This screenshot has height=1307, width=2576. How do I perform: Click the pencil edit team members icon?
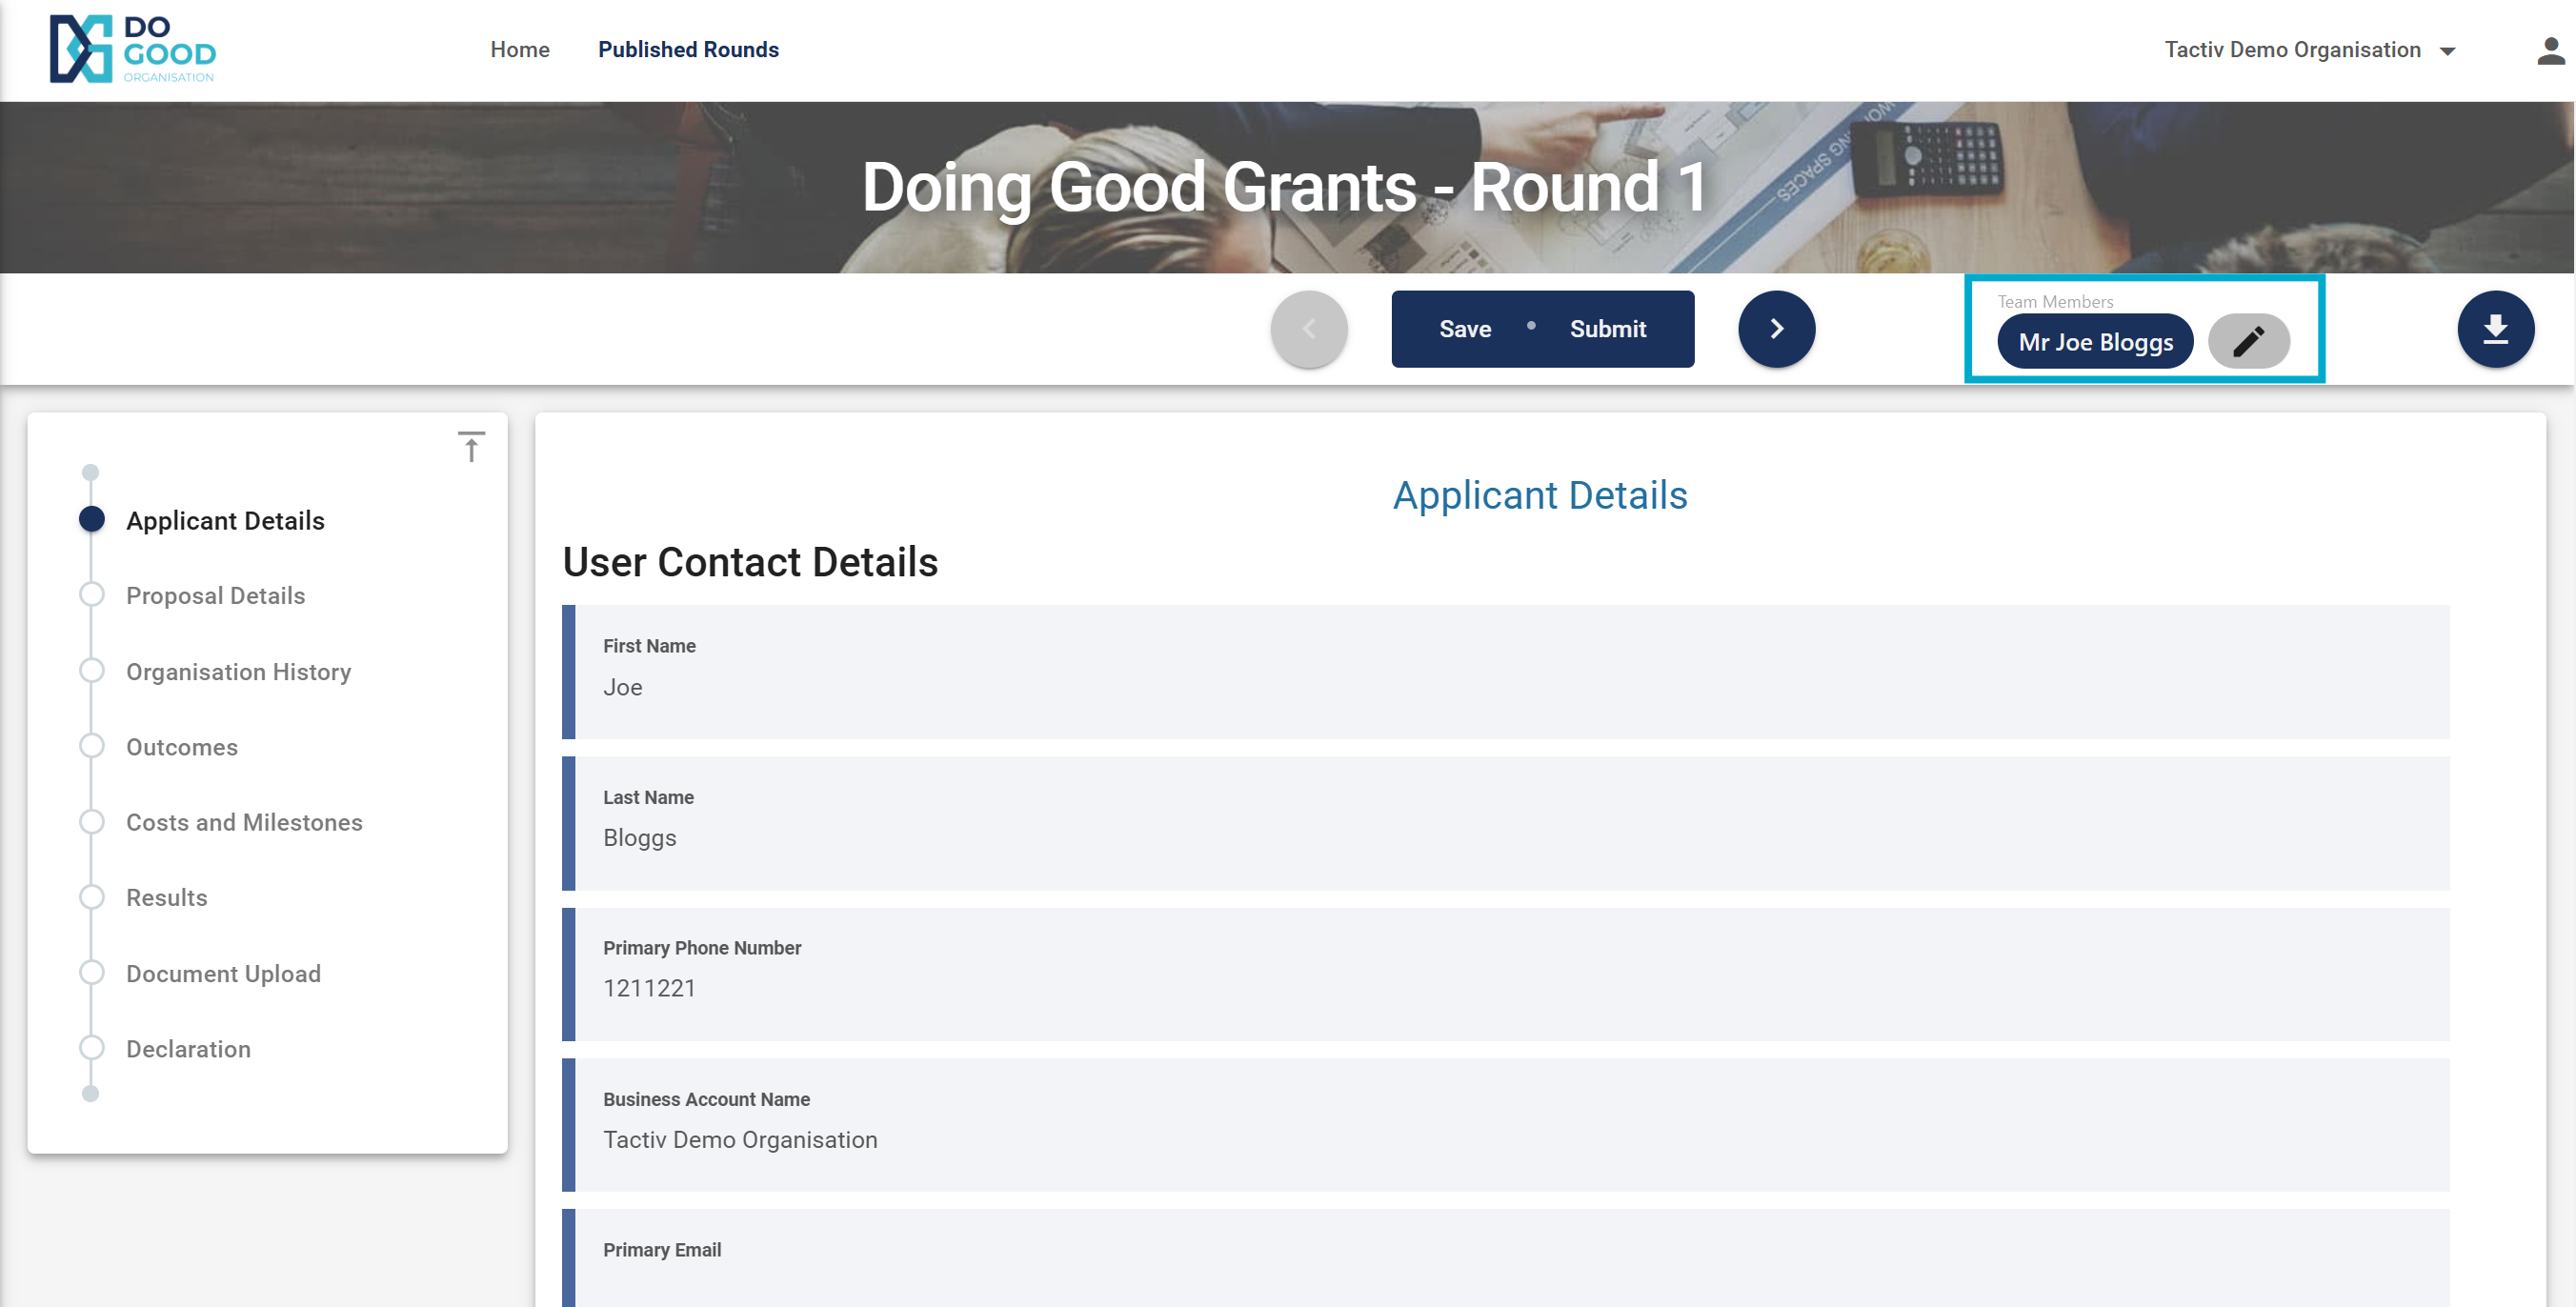coord(2248,341)
